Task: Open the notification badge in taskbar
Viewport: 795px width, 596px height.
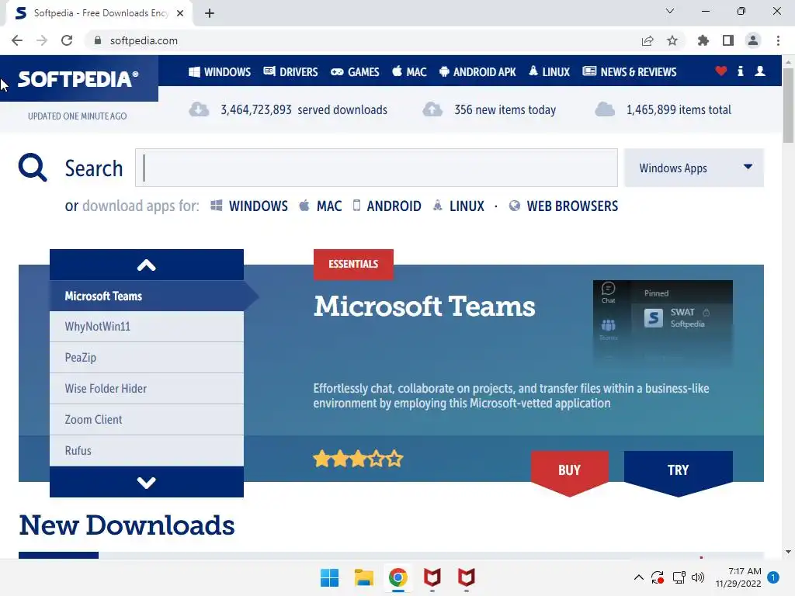Action: 773,577
